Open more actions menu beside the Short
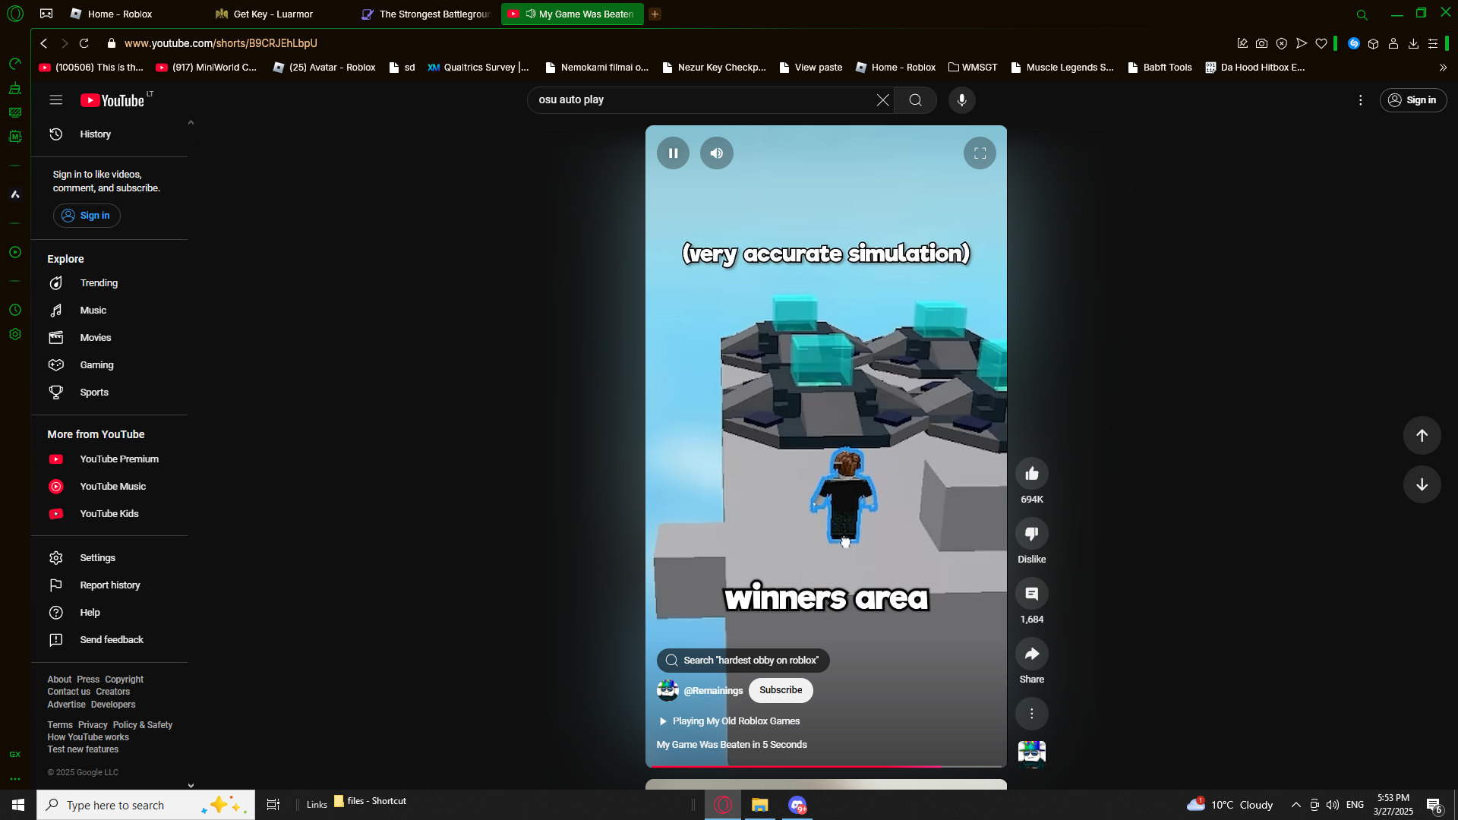This screenshot has height=820, width=1458. pyautogui.click(x=1032, y=714)
